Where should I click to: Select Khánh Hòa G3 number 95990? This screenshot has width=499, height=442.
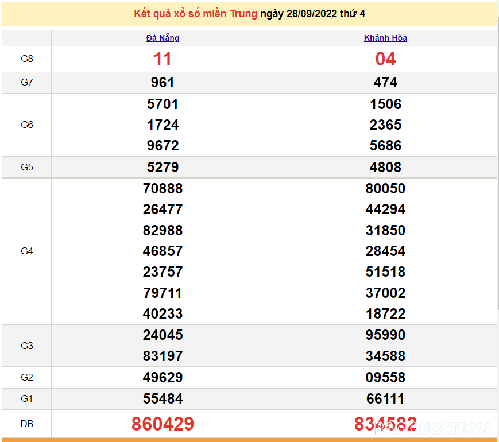pyautogui.click(x=385, y=335)
